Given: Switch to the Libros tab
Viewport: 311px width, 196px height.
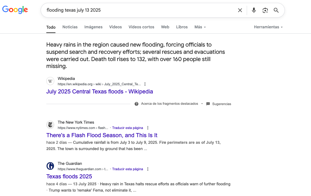Looking at the screenshot, I should pos(182,27).
